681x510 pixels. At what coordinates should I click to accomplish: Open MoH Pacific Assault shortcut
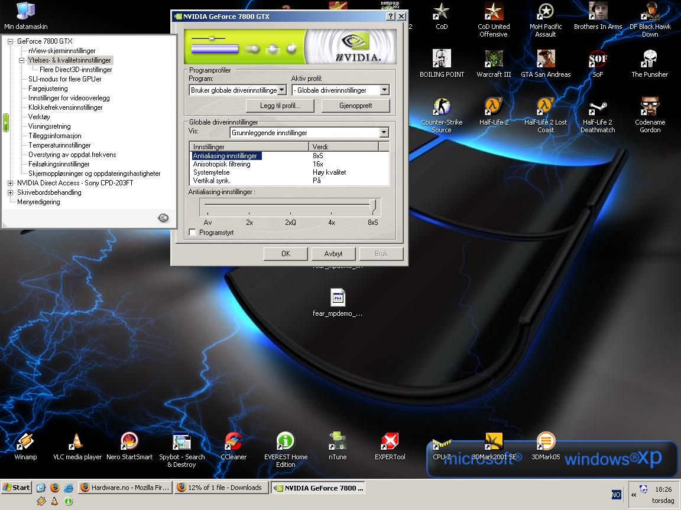(x=546, y=19)
